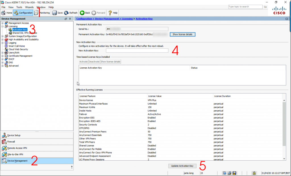Viewport: 291px width, 176px height.
Task: Expand High Availability and Scalability node
Action: (2, 40)
